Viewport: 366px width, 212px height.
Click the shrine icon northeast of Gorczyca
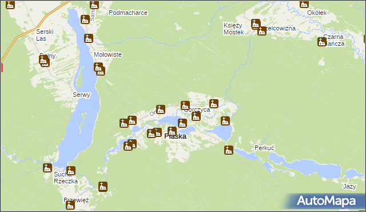click(x=214, y=104)
